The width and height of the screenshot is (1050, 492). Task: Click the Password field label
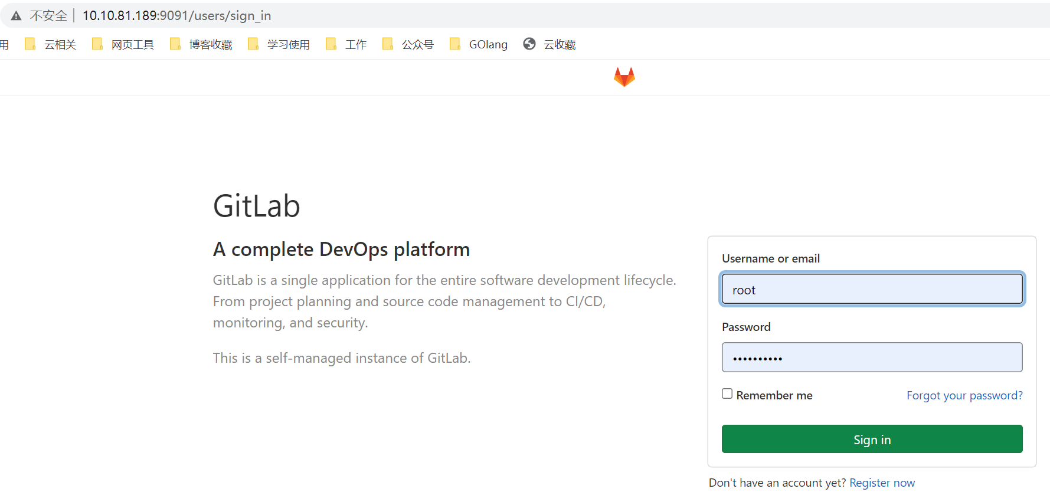click(746, 327)
